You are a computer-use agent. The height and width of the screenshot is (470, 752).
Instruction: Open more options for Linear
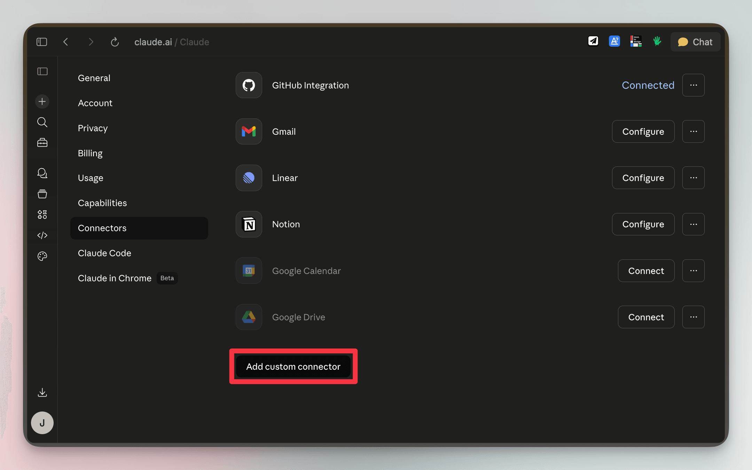(x=694, y=178)
